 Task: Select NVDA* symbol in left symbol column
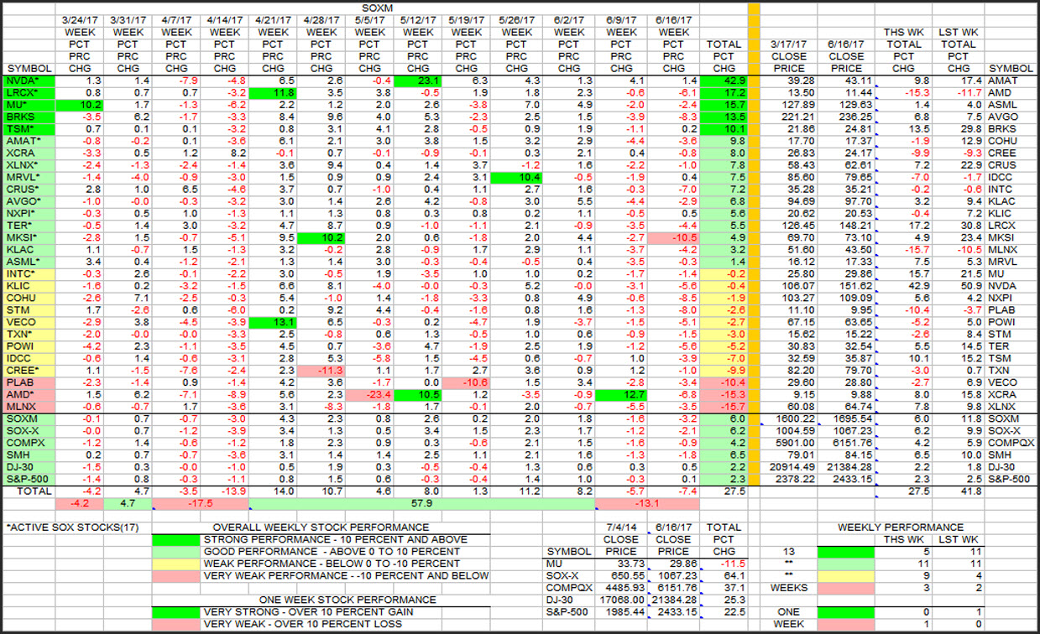(x=28, y=81)
